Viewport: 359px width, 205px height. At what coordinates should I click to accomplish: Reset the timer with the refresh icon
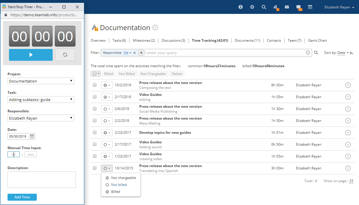pyautogui.click(x=65, y=55)
